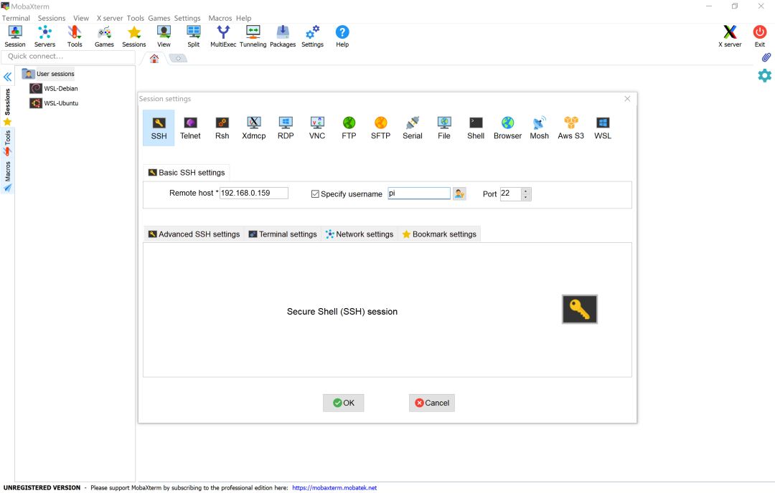Close the Session settings dialog
The image size is (775, 493).
(627, 99)
